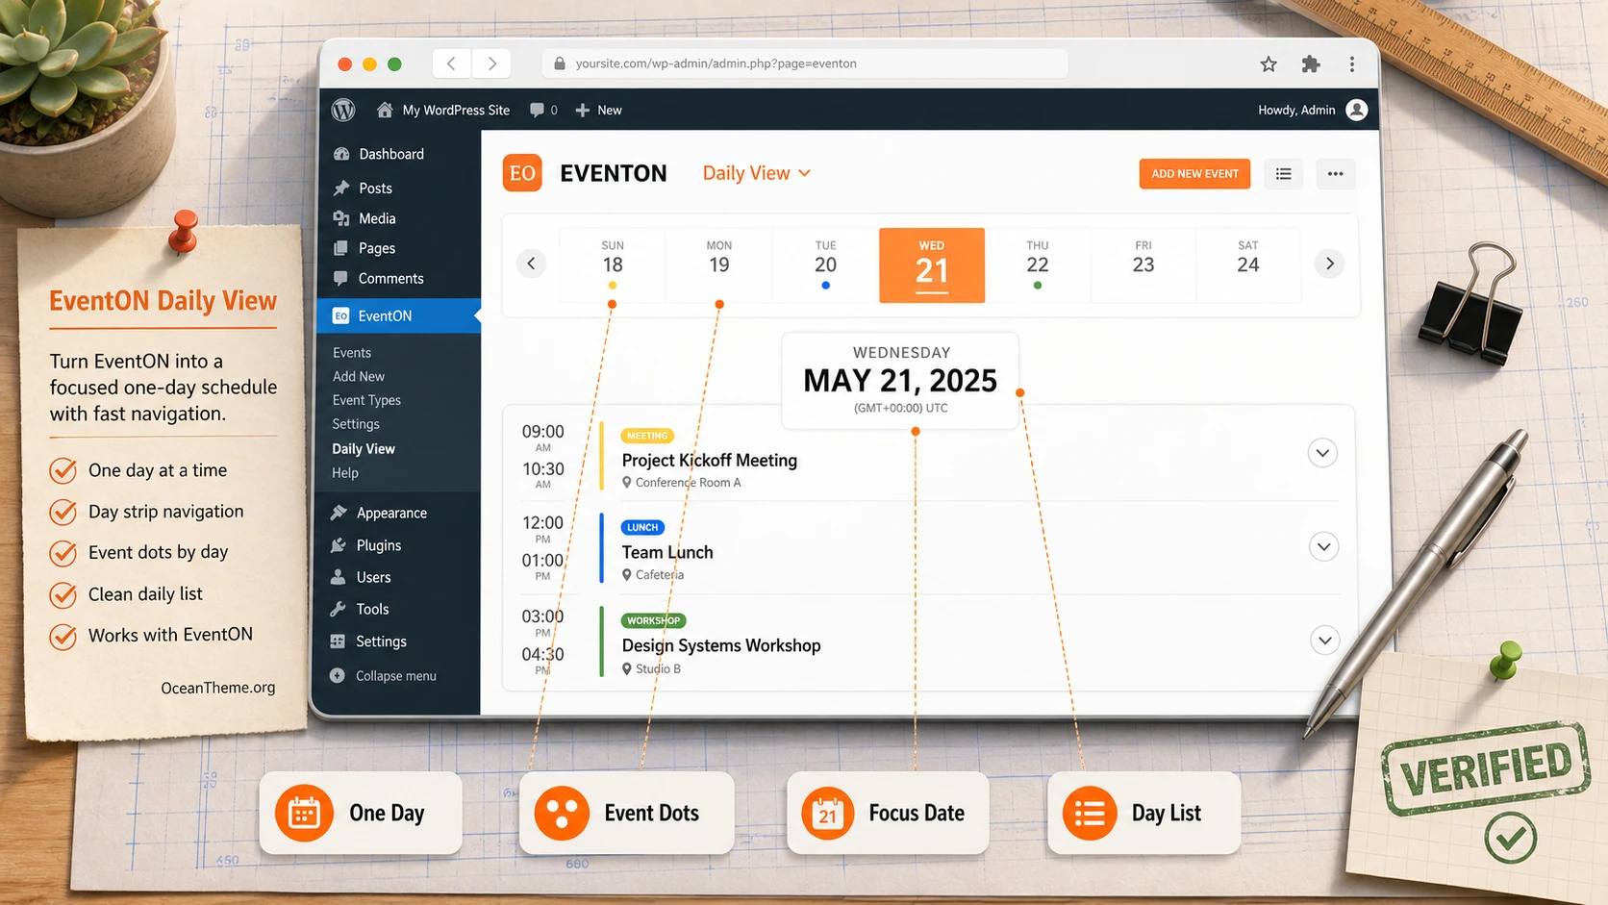This screenshot has width=1608, height=905.
Task: Expand Project Kickoff Meeting event
Action: [x=1322, y=453]
